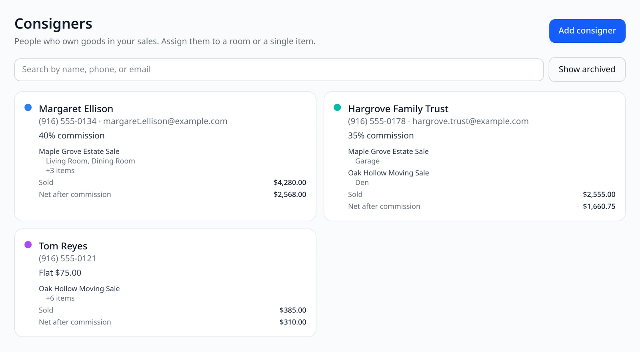This screenshot has height=352, width=640.
Task: Open the Hargrove Family Trust consigner name
Action: pyautogui.click(x=398, y=109)
